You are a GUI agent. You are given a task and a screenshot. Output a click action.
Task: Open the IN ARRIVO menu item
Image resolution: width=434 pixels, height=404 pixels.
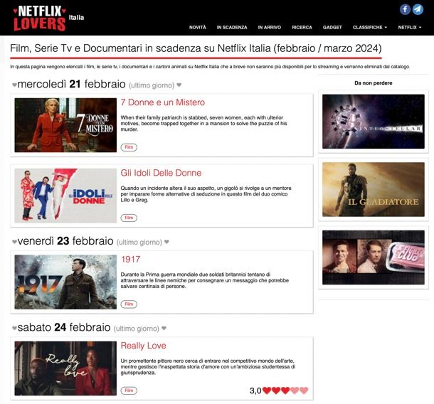270,28
